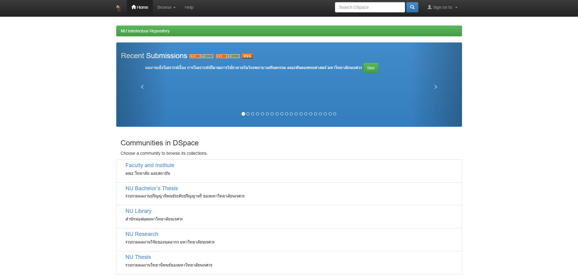Open NU Bachelor's Thesis community link

coord(152,188)
